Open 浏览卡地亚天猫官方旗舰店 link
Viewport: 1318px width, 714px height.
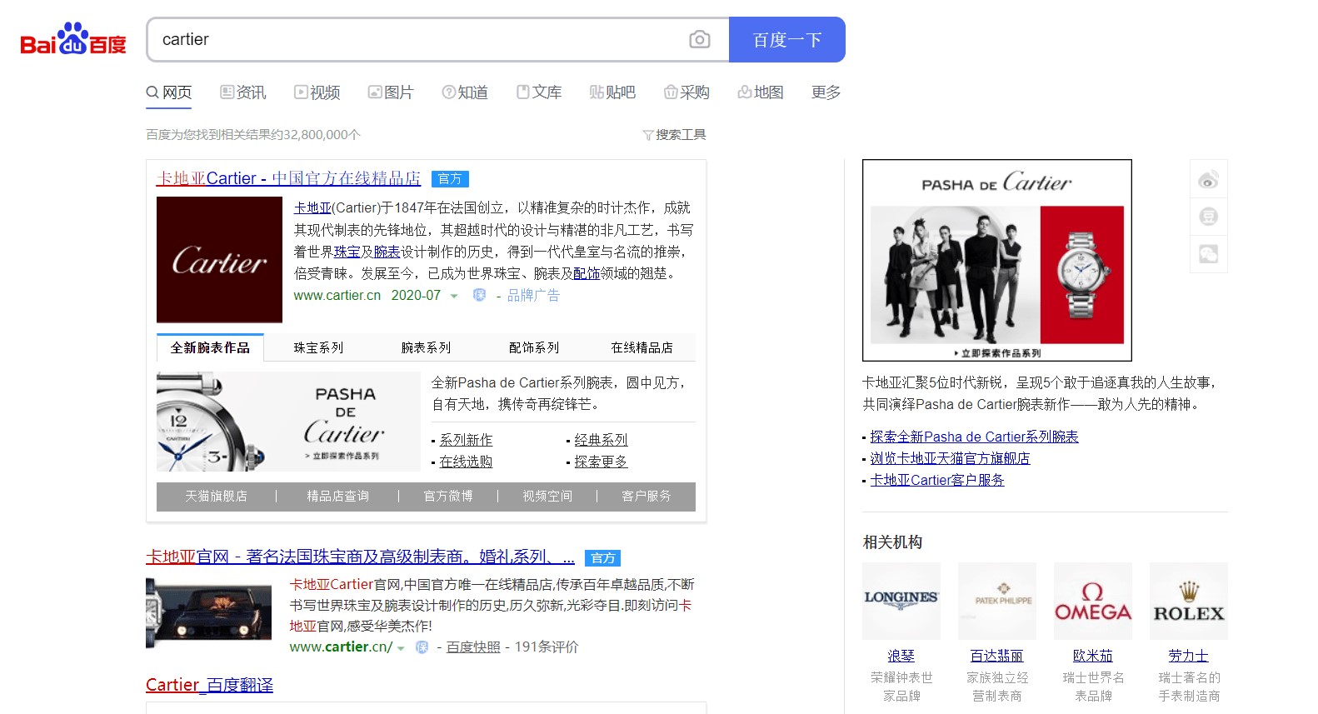[950, 458]
